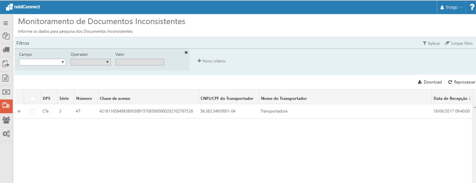
Task: Click Limpar filtro
Action: click(459, 43)
